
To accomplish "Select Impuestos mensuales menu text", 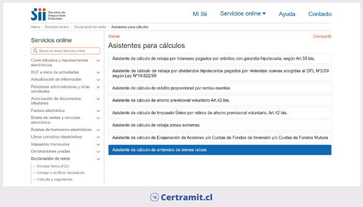I will pos(50,144).
